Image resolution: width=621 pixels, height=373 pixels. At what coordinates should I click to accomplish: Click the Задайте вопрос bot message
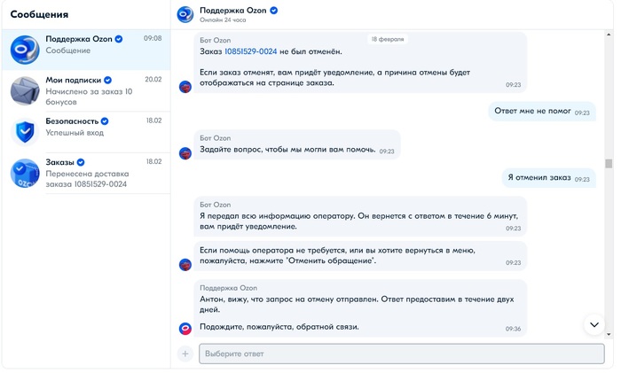click(x=297, y=144)
